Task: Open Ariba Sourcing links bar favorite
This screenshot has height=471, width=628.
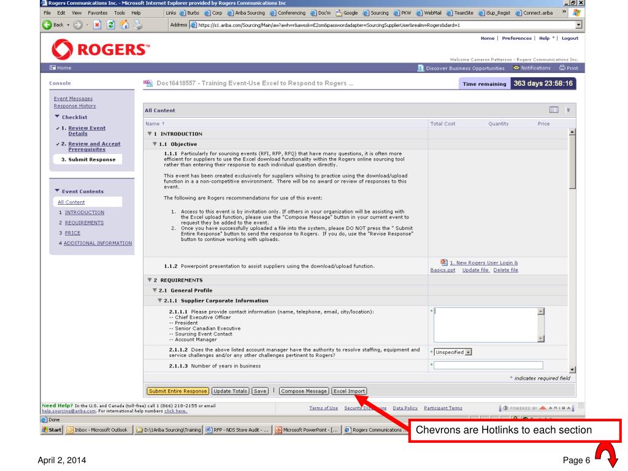Action: point(247,13)
